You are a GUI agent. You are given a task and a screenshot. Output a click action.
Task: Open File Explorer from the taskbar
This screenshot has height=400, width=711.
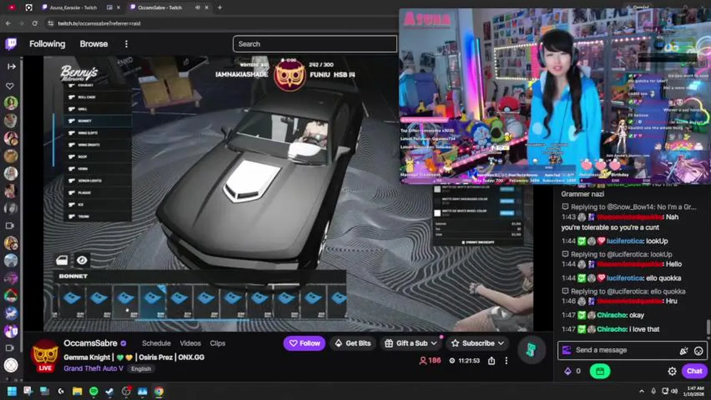click(77, 391)
